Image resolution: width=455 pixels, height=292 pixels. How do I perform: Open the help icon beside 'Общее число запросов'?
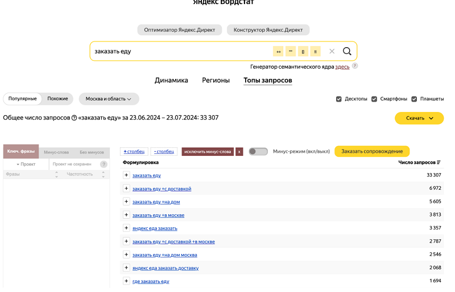point(74,118)
